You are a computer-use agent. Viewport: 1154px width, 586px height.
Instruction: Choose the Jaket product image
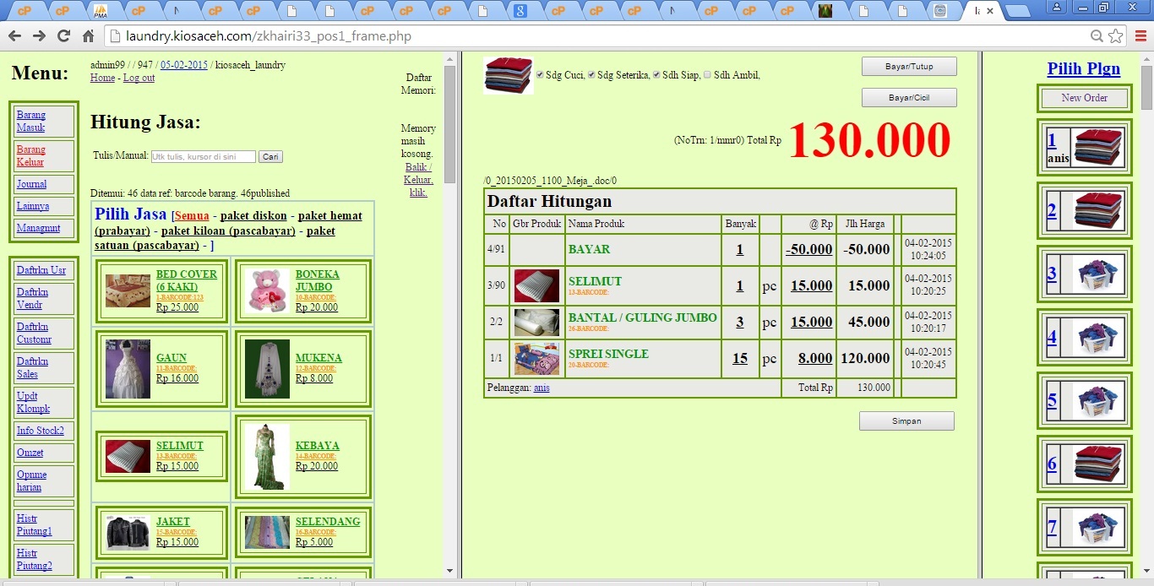128,532
